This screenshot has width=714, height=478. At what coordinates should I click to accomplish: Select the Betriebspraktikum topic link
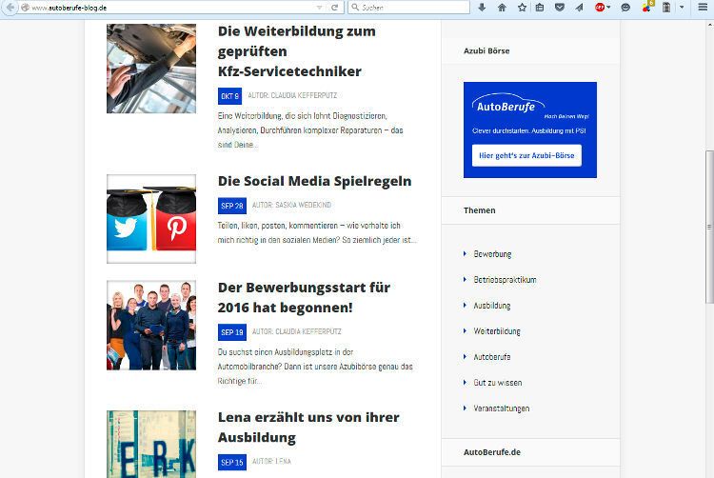click(505, 280)
